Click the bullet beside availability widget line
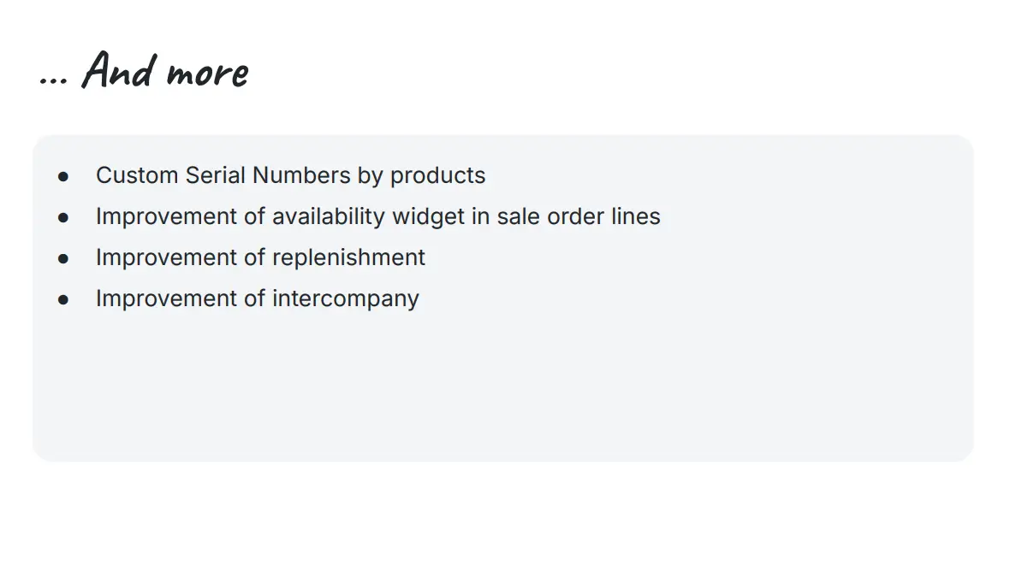 click(x=62, y=217)
